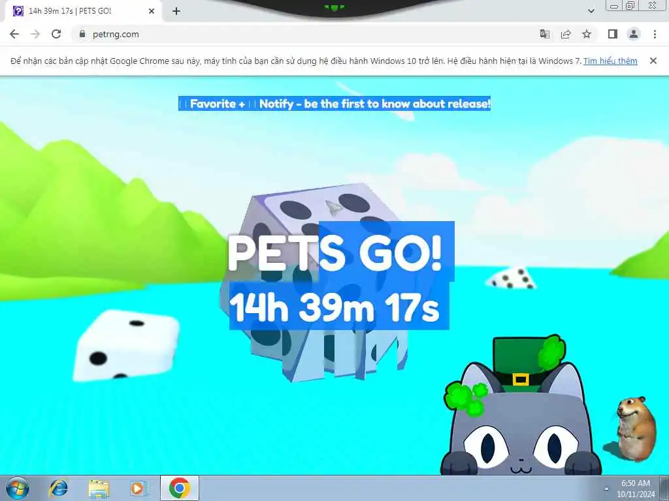Open the Tìm hiểu thêm link
This screenshot has width=669, height=501.
click(x=610, y=61)
